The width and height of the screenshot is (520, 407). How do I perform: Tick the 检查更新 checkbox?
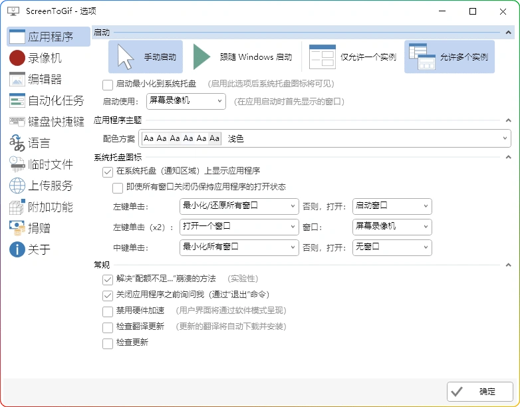[108, 343]
